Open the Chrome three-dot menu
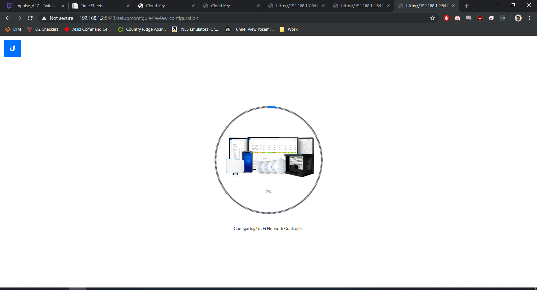This screenshot has height=290, width=537. [x=529, y=18]
